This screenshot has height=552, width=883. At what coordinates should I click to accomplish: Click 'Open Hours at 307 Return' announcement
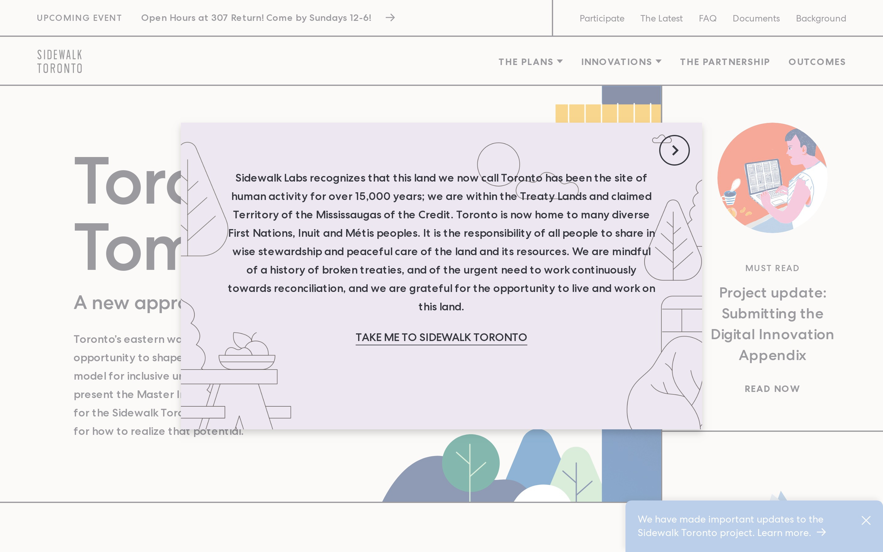[x=256, y=17]
